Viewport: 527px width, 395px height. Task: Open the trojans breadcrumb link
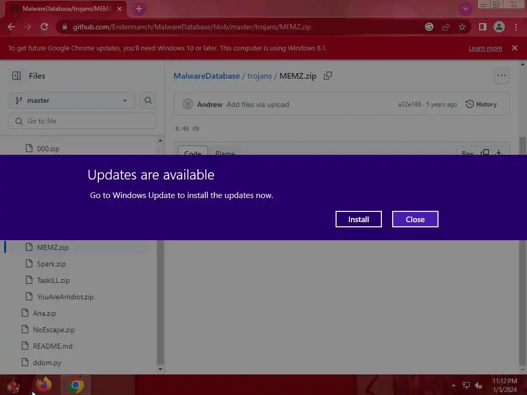[259, 76]
